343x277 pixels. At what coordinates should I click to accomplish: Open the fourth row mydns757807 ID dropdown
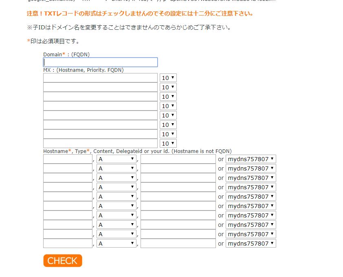251,187
